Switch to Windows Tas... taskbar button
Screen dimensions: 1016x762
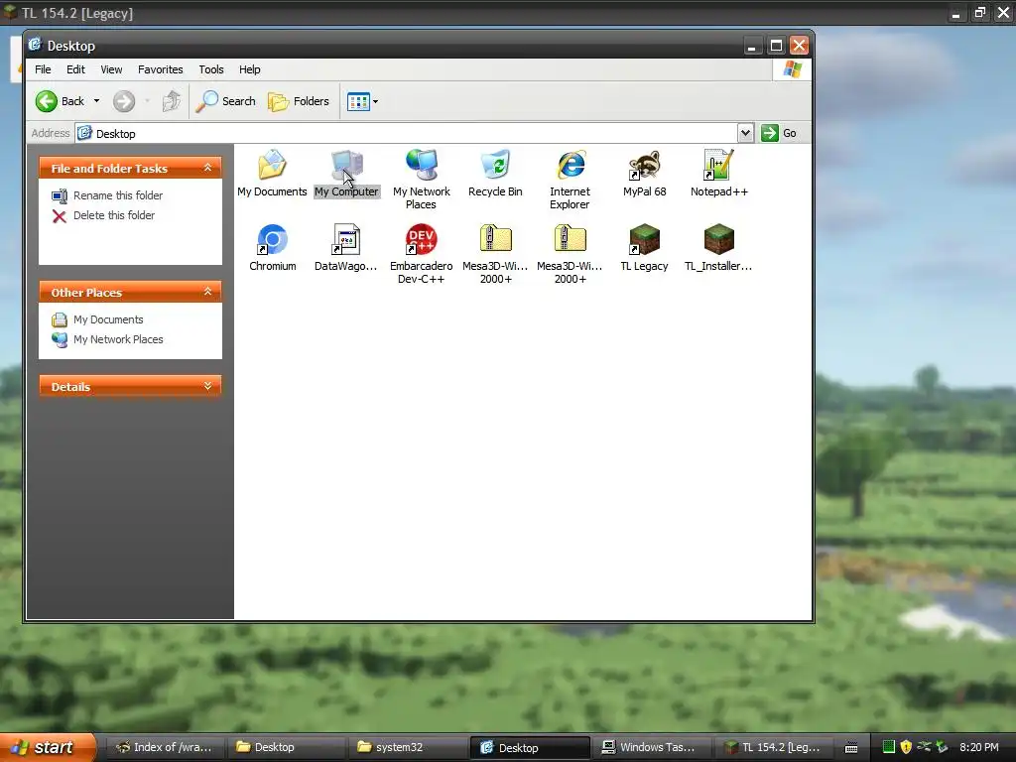click(x=652, y=747)
